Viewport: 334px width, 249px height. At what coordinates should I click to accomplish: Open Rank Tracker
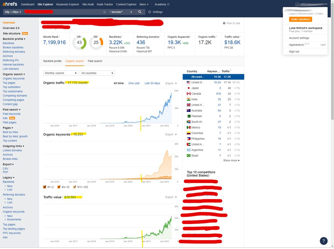pyautogui.click(x=105, y=4)
